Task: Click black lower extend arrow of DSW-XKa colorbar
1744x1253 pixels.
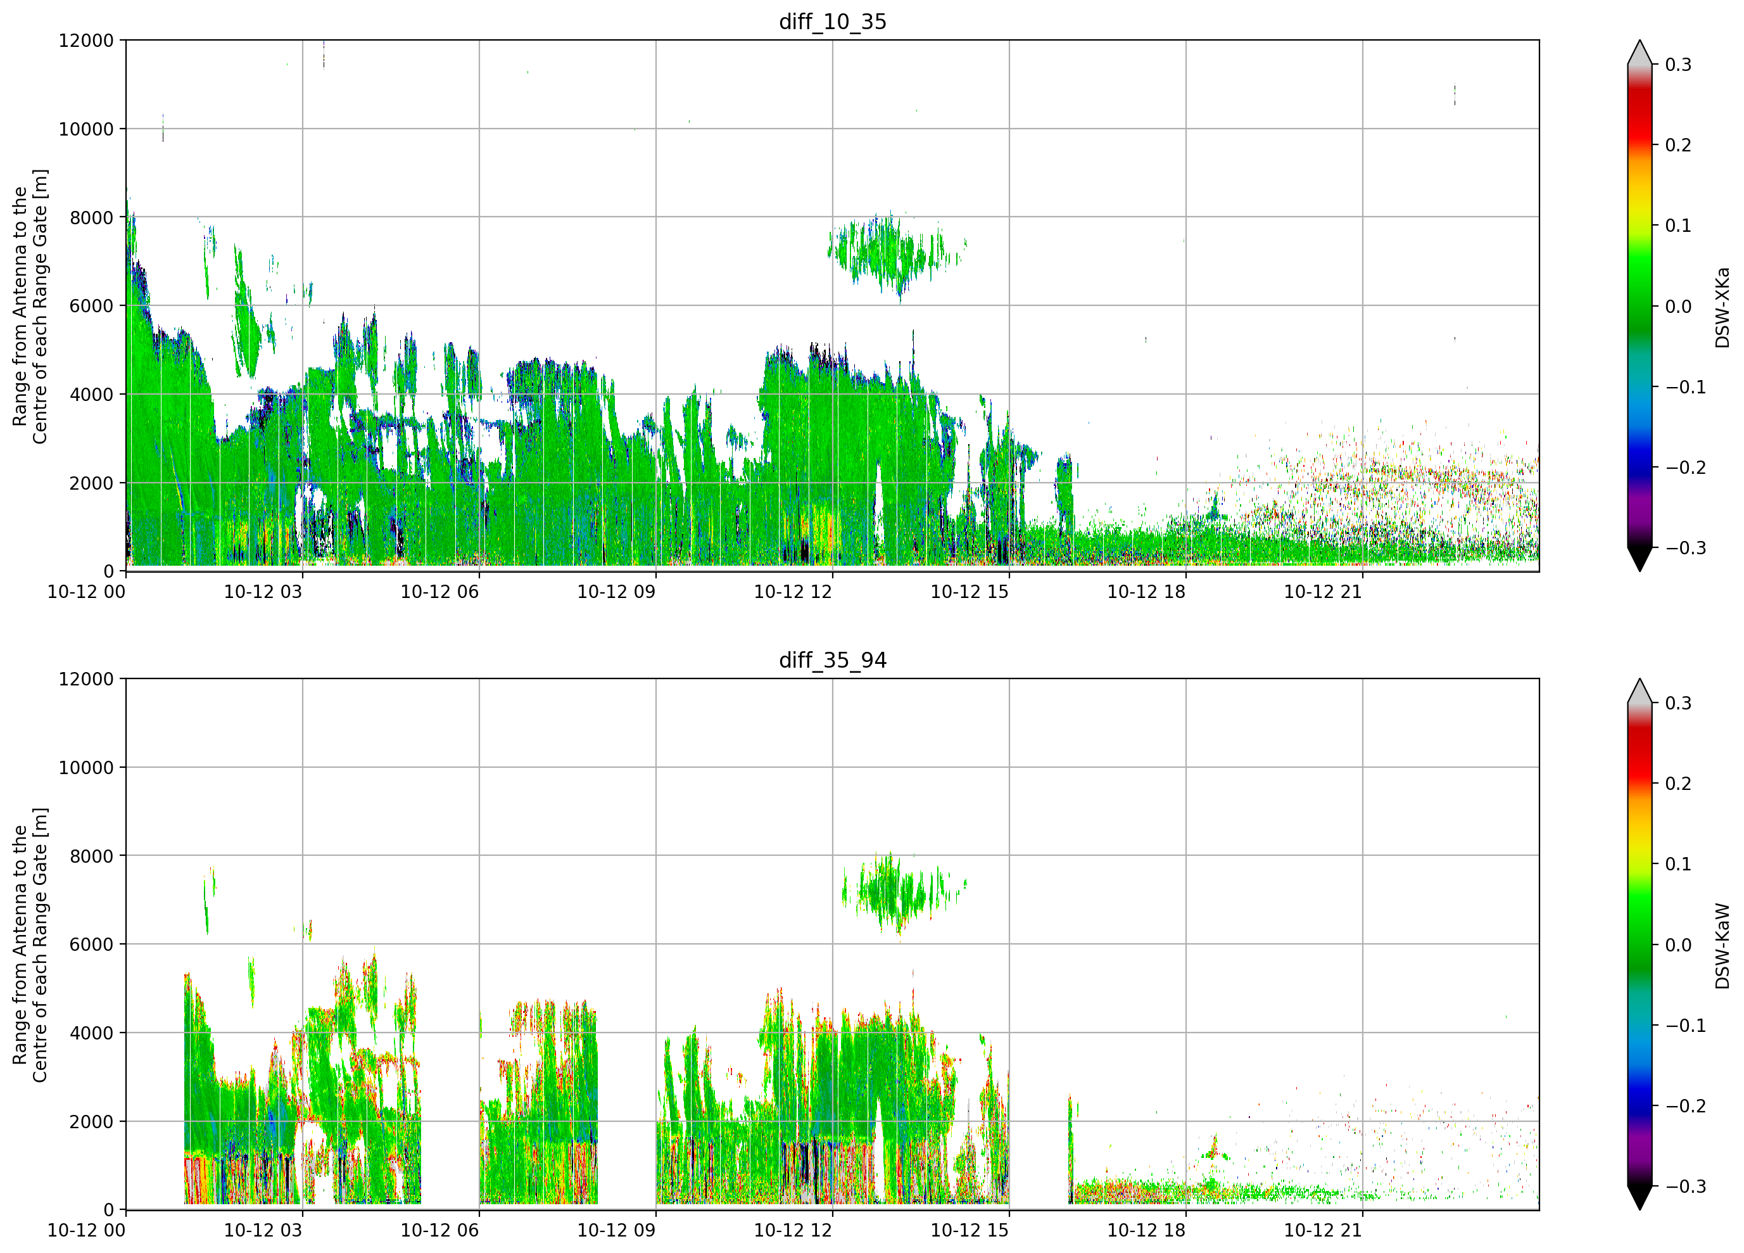Action: (x=1640, y=557)
